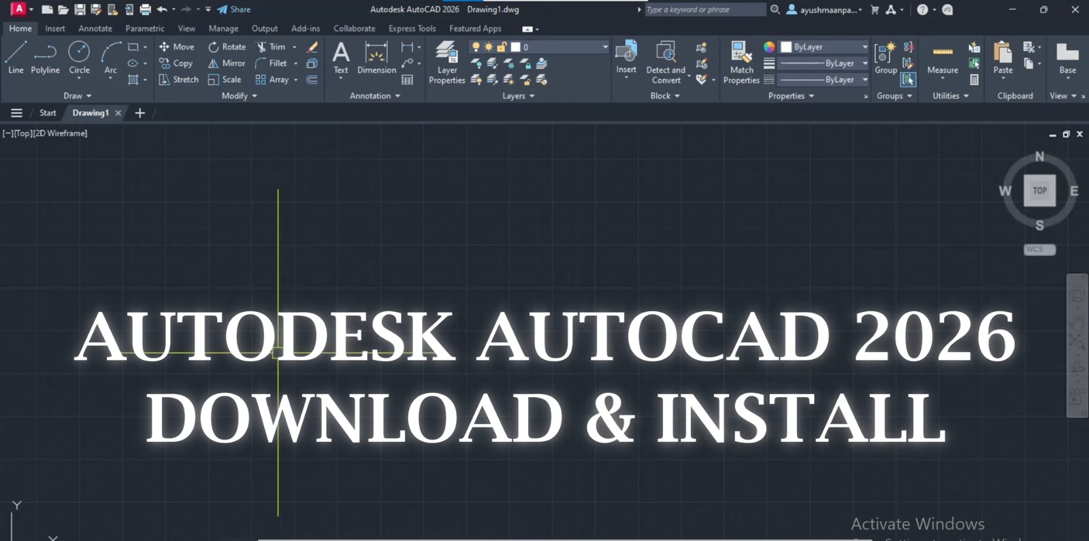Viewport: 1089px width, 541px height.
Task: Select the Array tool
Action: click(x=272, y=80)
